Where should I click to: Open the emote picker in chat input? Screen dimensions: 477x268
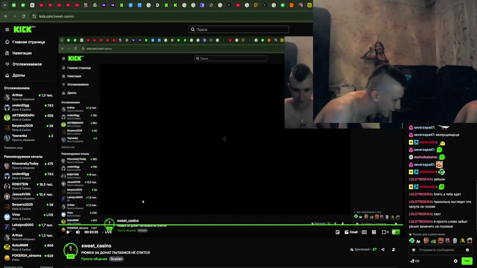pyautogui.click(x=467, y=250)
